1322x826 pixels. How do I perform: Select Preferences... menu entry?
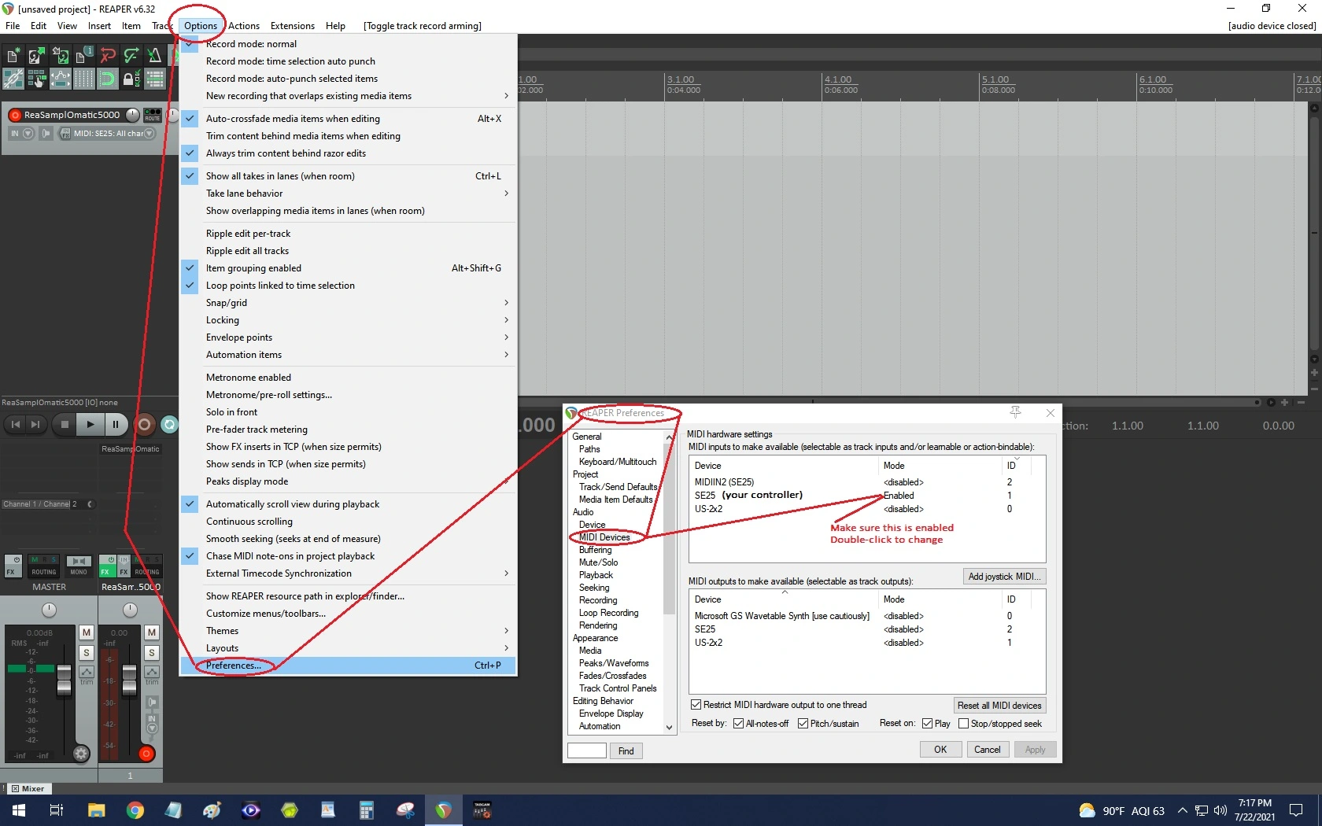(348, 666)
